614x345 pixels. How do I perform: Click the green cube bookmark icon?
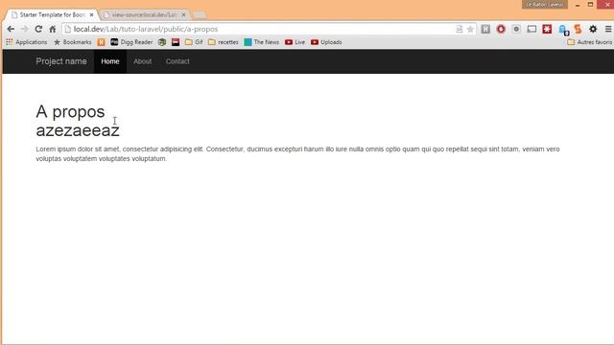[x=162, y=42]
